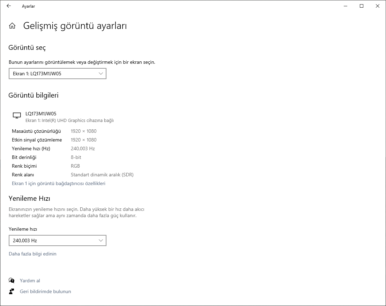Expand the 240,003 Hz refresh rate dropdown
Image resolution: width=386 pixels, height=306 pixels.
[58, 240]
